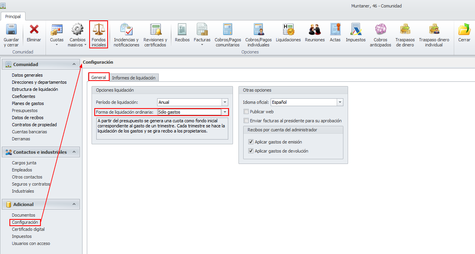Open Traspaso dinero individual icon
The image size is (475, 254).
(x=434, y=29)
